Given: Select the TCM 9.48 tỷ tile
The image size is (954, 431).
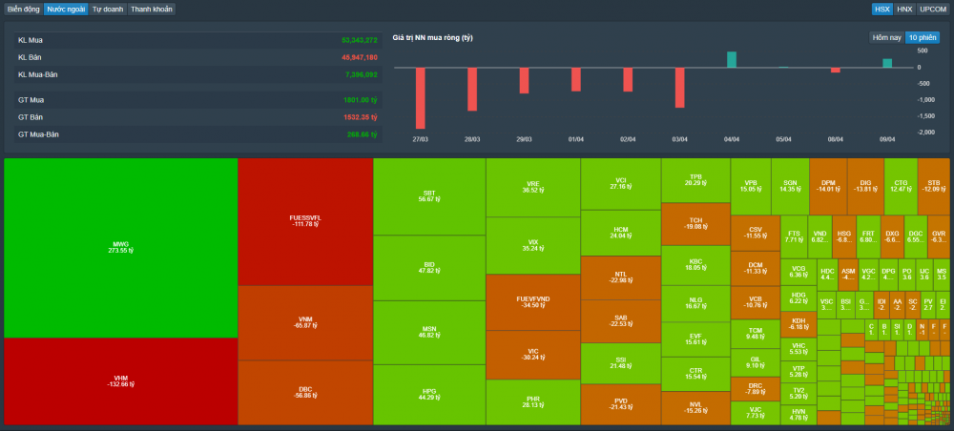Looking at the screenshot, I should coord(755,334).
